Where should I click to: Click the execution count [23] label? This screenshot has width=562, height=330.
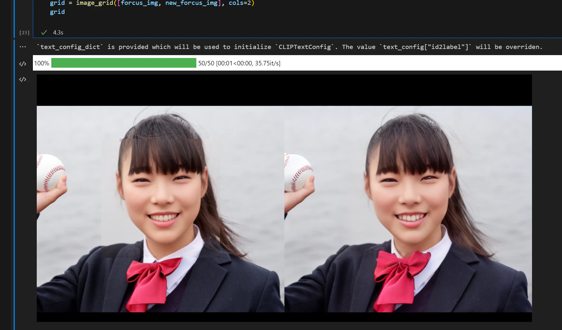[24, 33]
